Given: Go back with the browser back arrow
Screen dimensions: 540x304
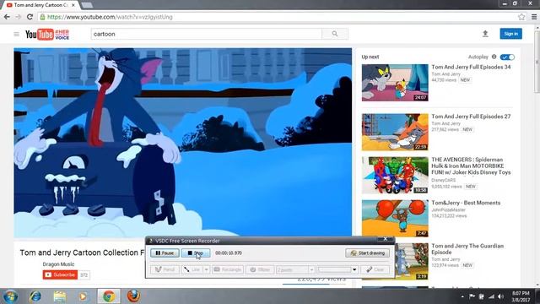Looking at the screenshot, I should (x=7, y=17).
